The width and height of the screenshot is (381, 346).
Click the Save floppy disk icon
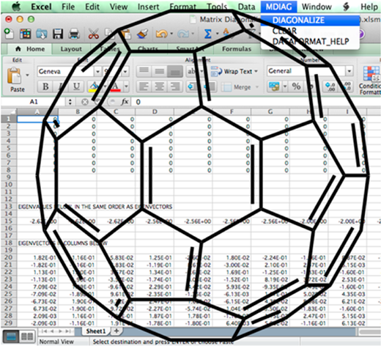point(58,34)
